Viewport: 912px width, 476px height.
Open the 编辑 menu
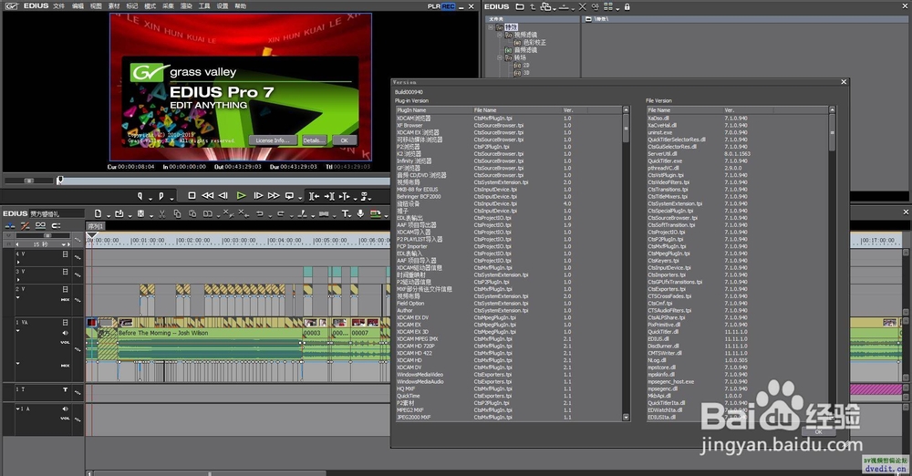tap(78, 5)
